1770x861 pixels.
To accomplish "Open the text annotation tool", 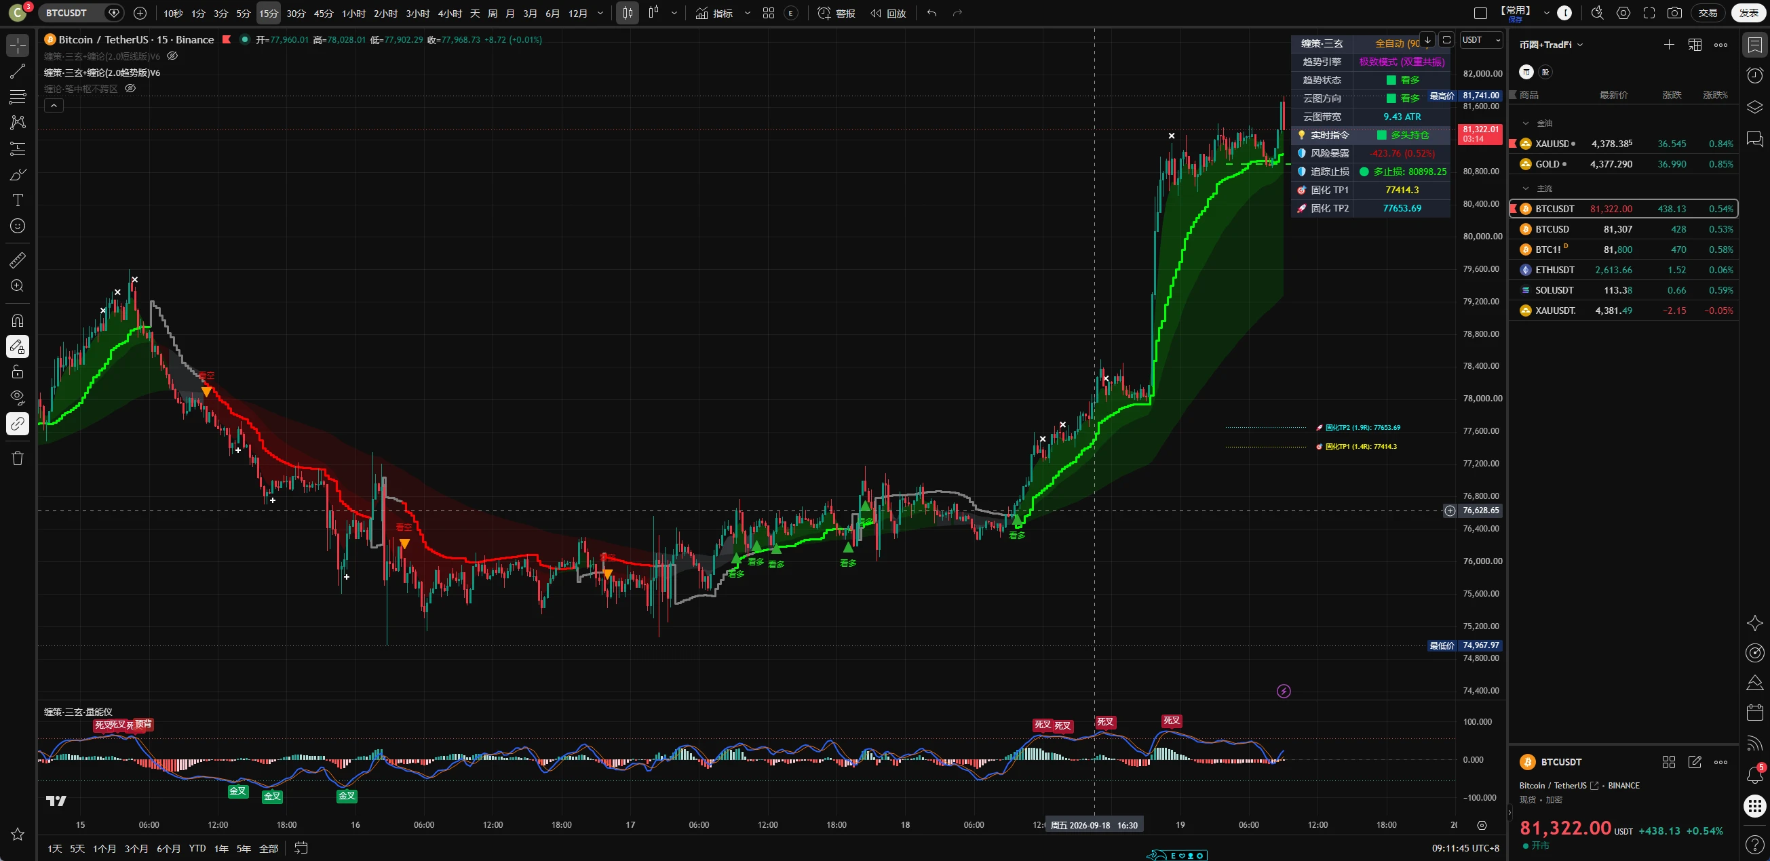I will point(18,200).
